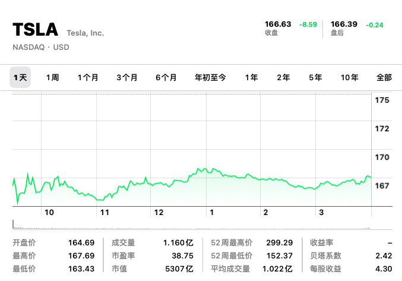Click the 成交量 1.160亿 value
Viewport: 402px width, 281px height.
[178, 242]
